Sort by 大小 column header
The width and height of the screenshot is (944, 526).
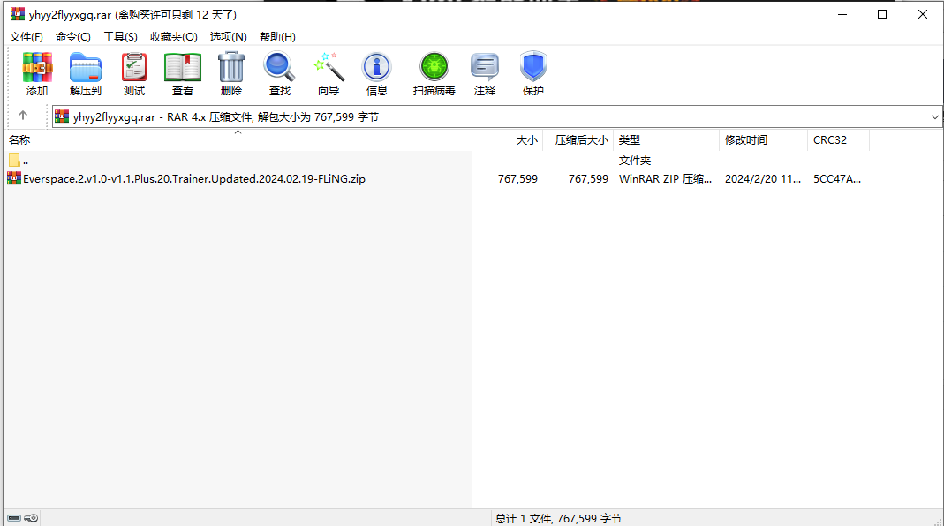pyautogui.click(x=508, y=139)
